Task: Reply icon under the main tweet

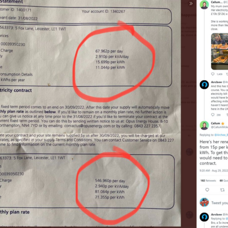Action: (207, 190)
